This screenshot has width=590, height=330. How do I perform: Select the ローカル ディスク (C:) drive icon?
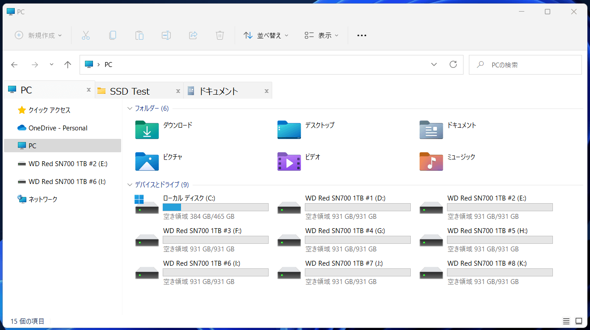(x=147, y=205)
